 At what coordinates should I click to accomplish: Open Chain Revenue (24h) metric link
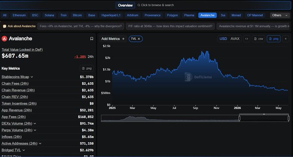(x=18, y=90)
